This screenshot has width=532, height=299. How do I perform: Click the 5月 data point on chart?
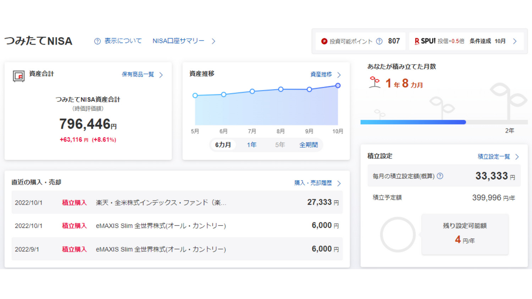point(195,95)
